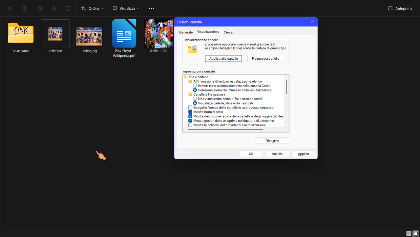Open the Visualizza dropdown
The image size is (420, 237).
(126, 8)
